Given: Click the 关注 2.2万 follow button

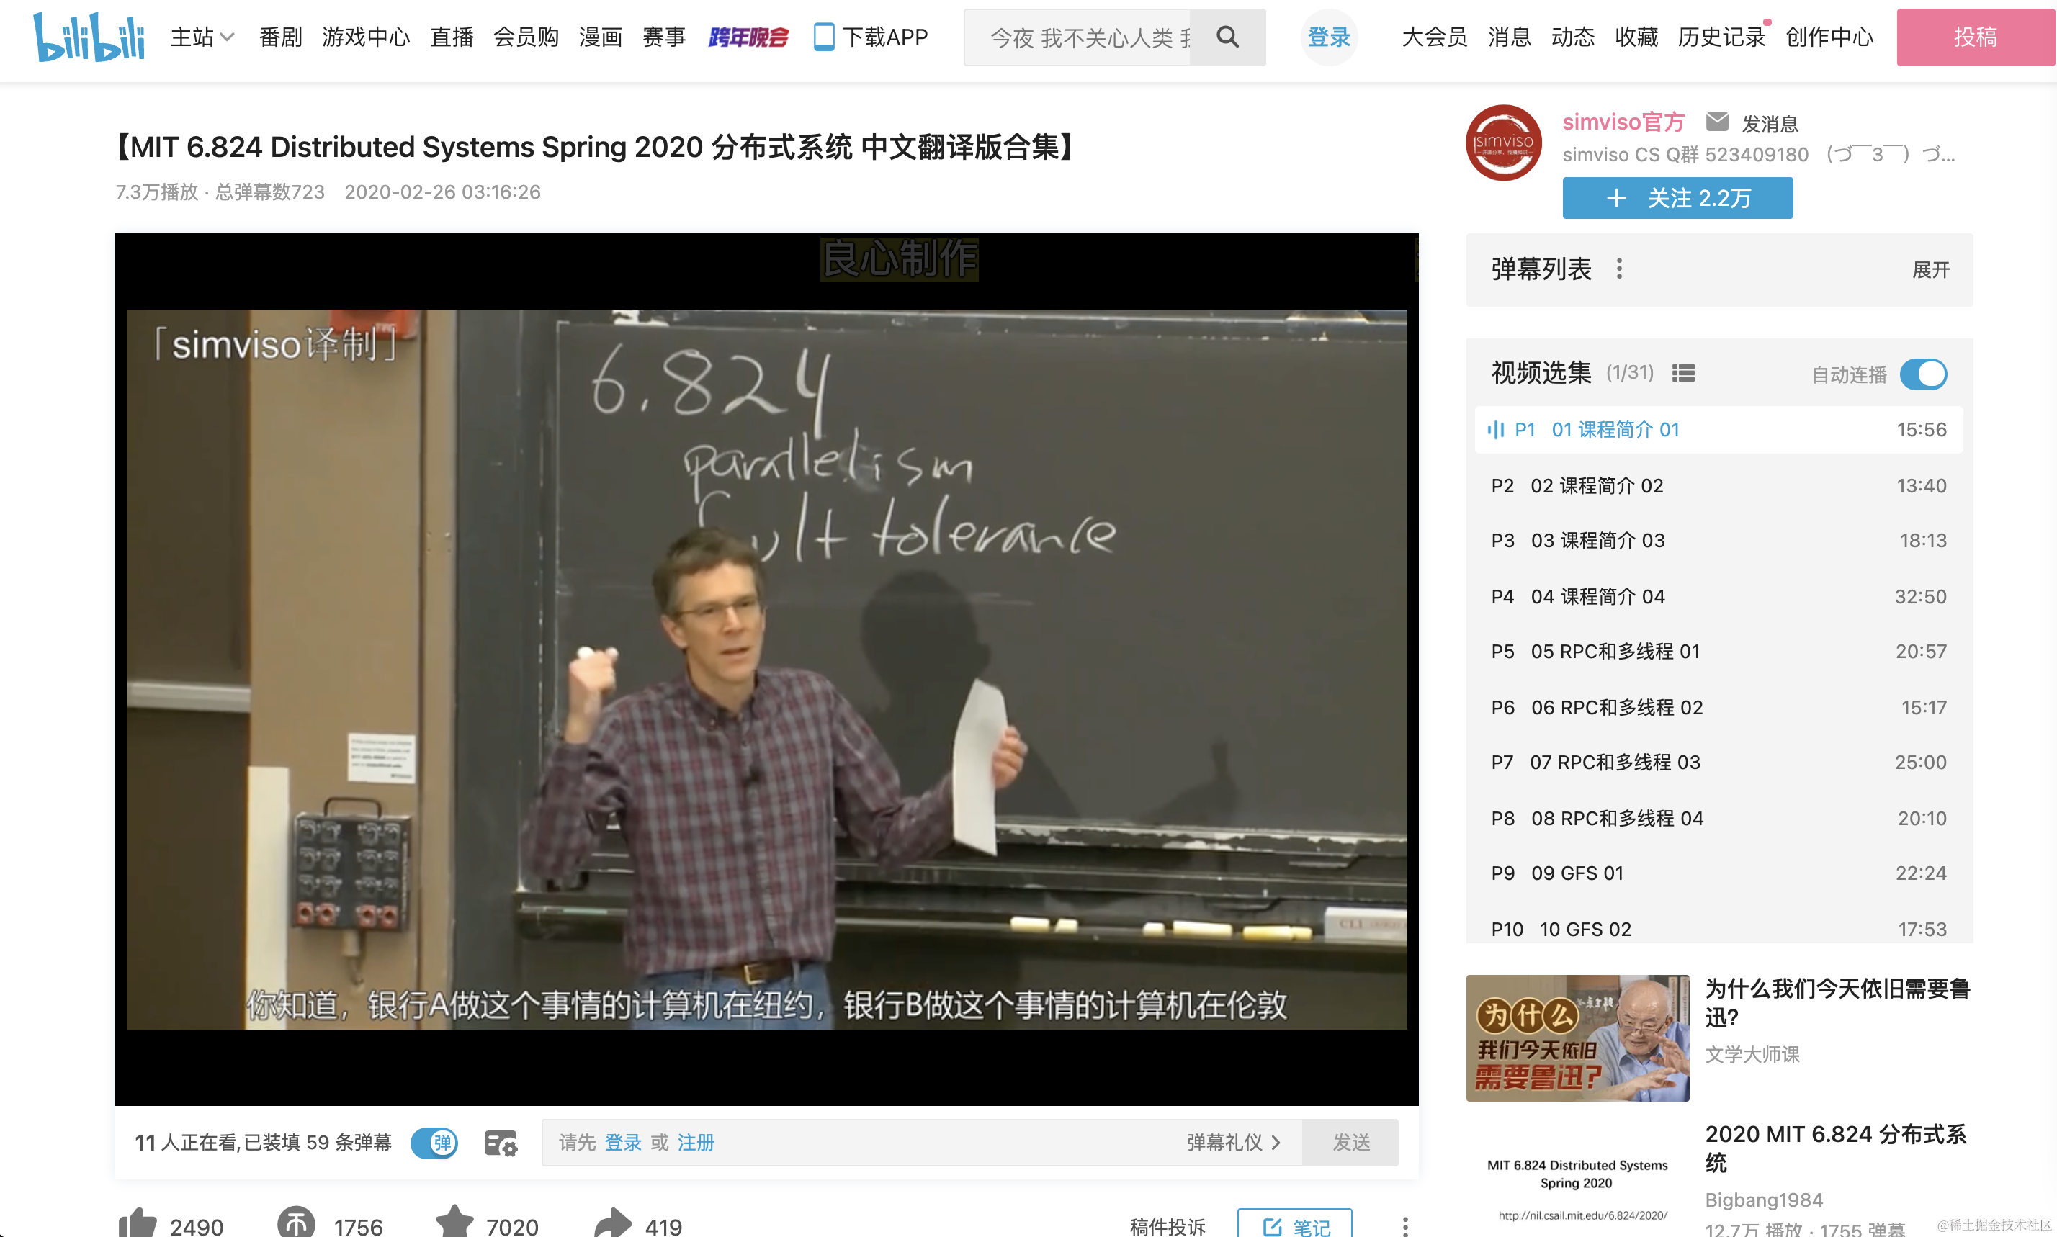Looking at the screenshot, I should (1677, 199).
